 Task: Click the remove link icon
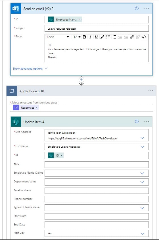[138, 37]
